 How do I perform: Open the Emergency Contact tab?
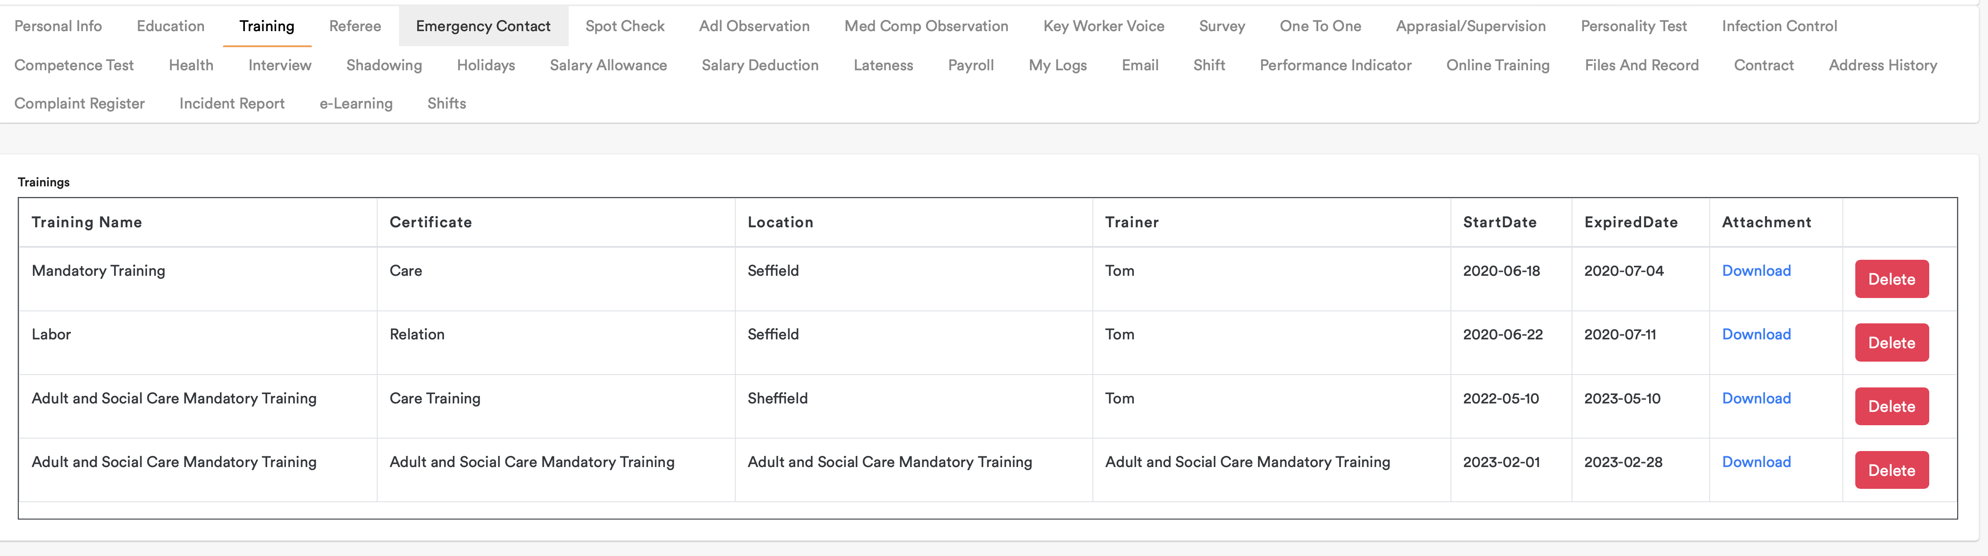click(483, 26)
